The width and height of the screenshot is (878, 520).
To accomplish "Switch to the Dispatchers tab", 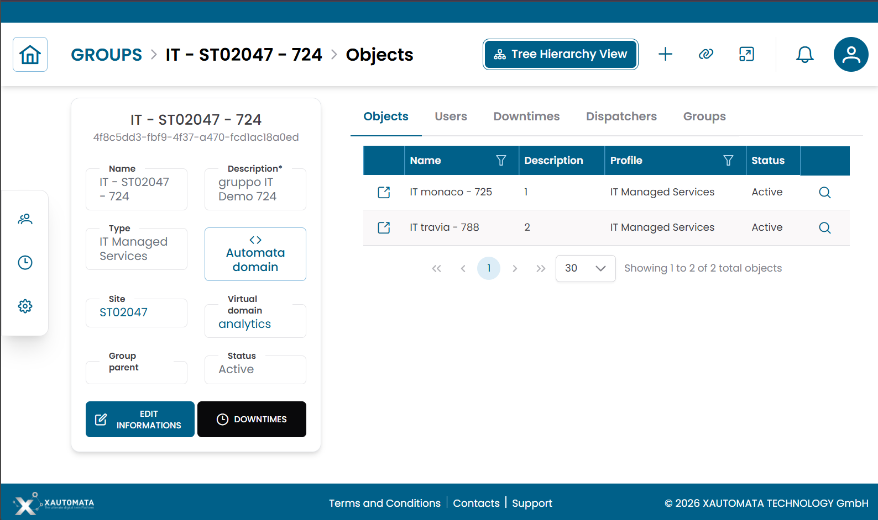I will pos(621,116).
